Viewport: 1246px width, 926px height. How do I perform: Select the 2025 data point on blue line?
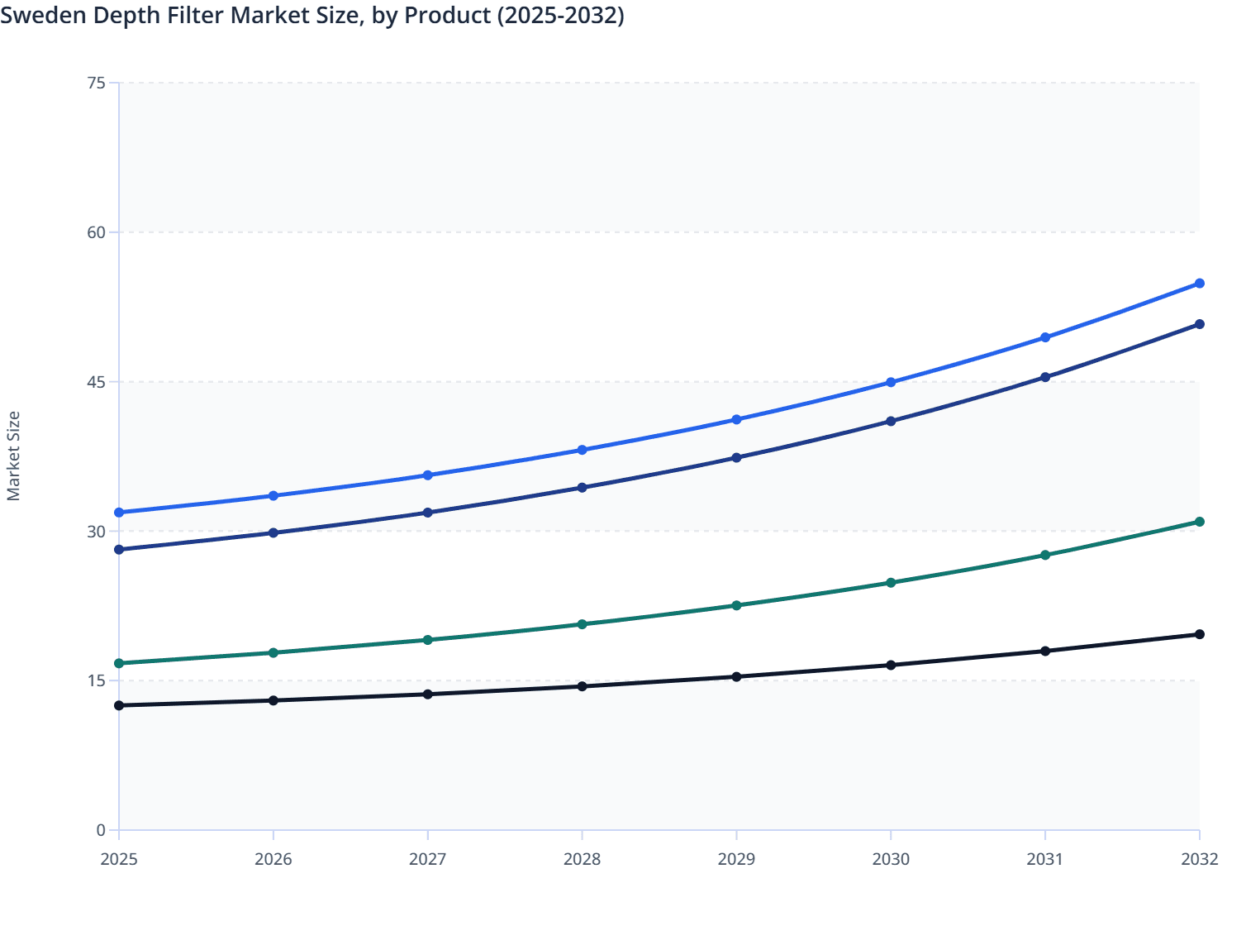point(119,547)
